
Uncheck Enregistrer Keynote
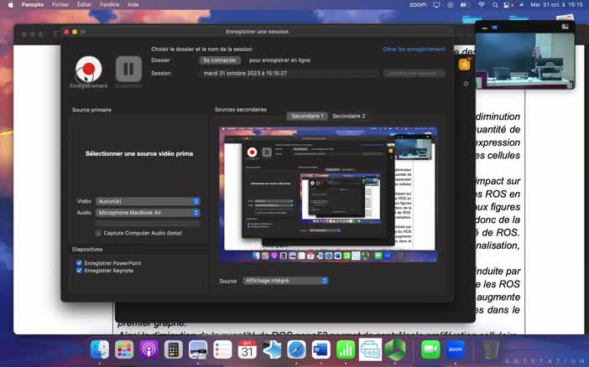[79, 271]
